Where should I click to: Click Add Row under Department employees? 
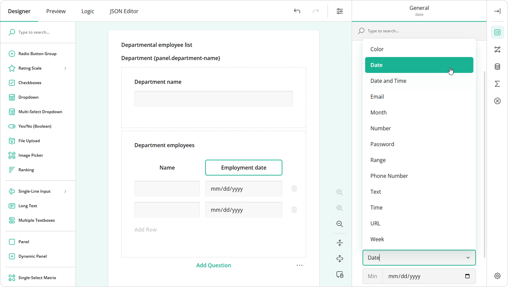[145, 229]
